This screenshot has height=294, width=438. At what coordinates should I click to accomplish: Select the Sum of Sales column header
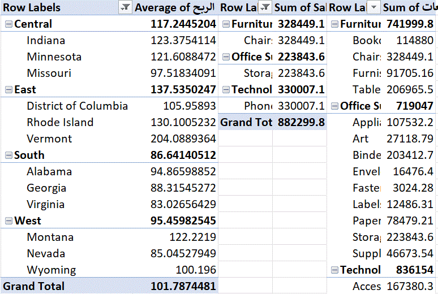300,7
